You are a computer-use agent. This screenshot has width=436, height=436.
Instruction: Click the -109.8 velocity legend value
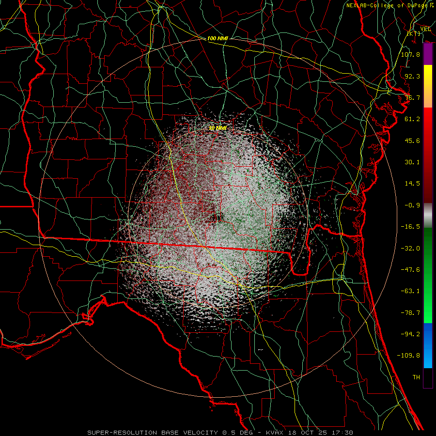(408, 356)
